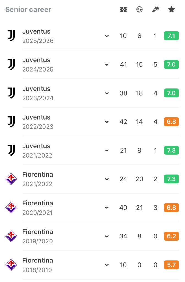Expand the Fiorentina 2019/2020 season chevron

coord(107,237)
